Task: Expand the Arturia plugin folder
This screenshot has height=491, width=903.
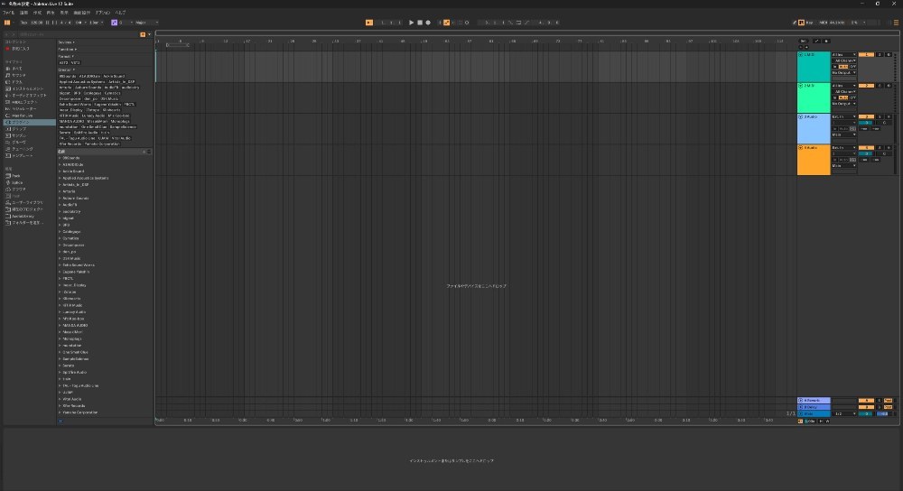Action: [x=60, y=191]
